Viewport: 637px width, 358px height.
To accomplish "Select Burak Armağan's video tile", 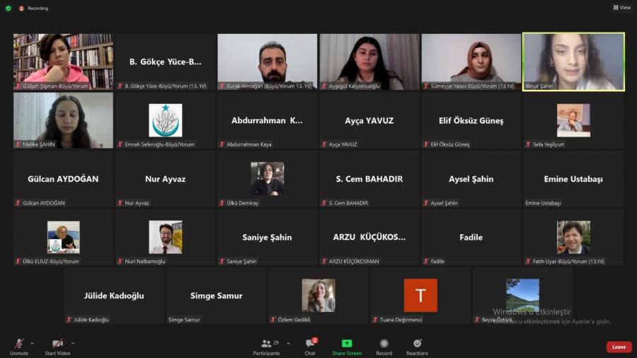I will pyautogui.click(x=267, y=62).
